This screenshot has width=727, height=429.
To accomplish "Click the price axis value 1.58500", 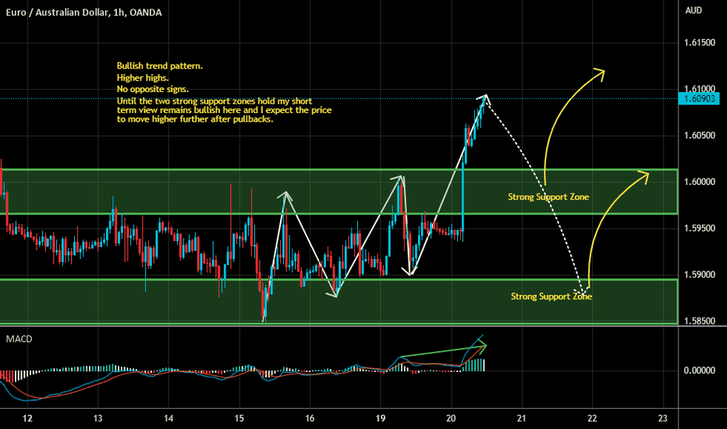I will pos(700,321).
